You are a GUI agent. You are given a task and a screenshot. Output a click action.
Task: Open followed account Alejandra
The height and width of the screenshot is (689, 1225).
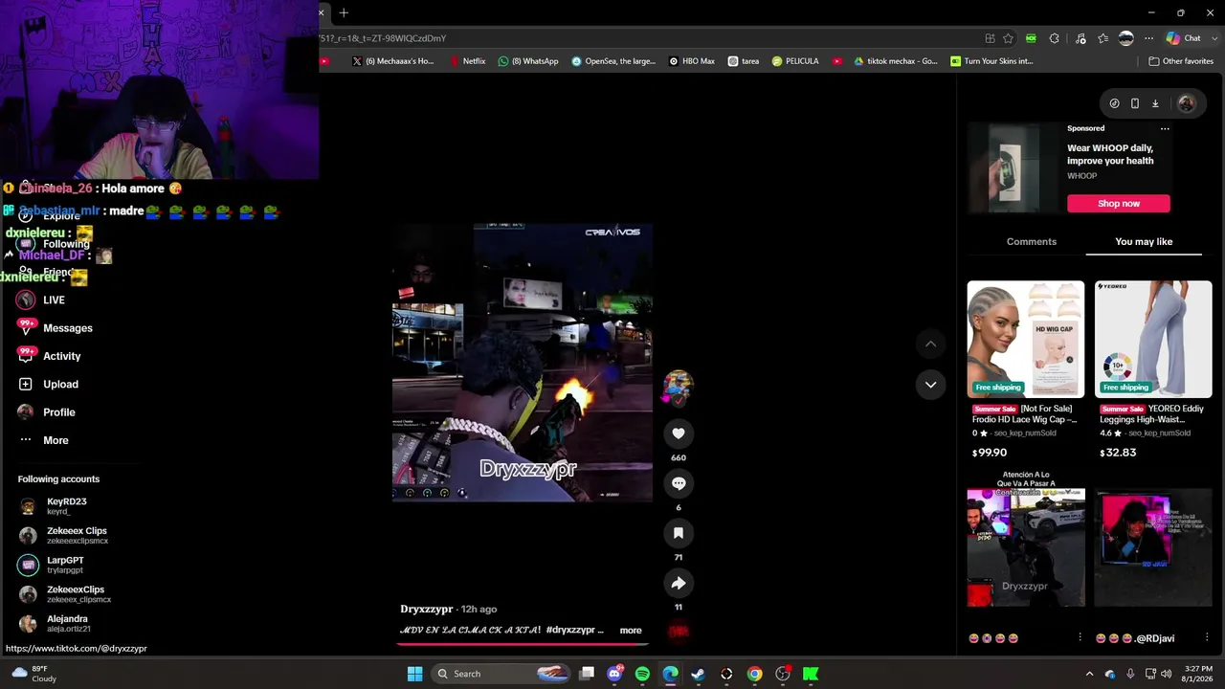coord(56,623)
